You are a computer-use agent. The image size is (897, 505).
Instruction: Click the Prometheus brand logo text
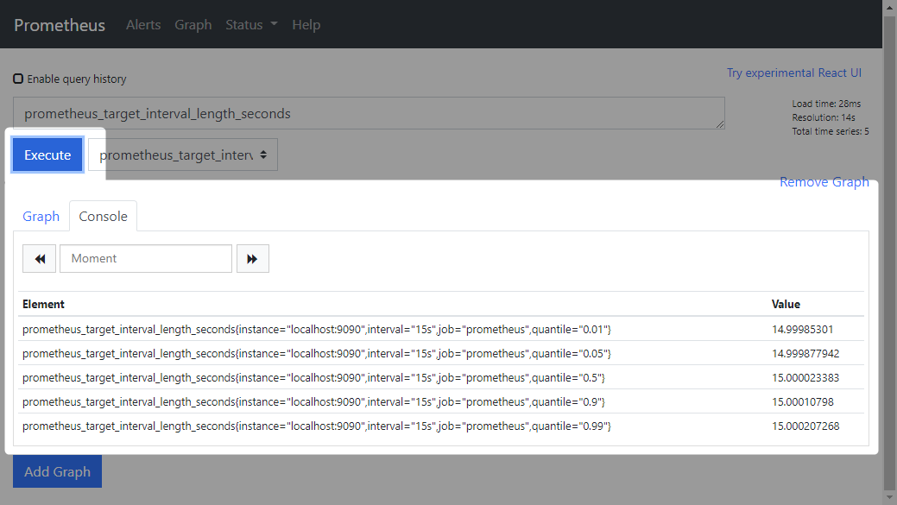pyautogui.click(x=60, y=25)
